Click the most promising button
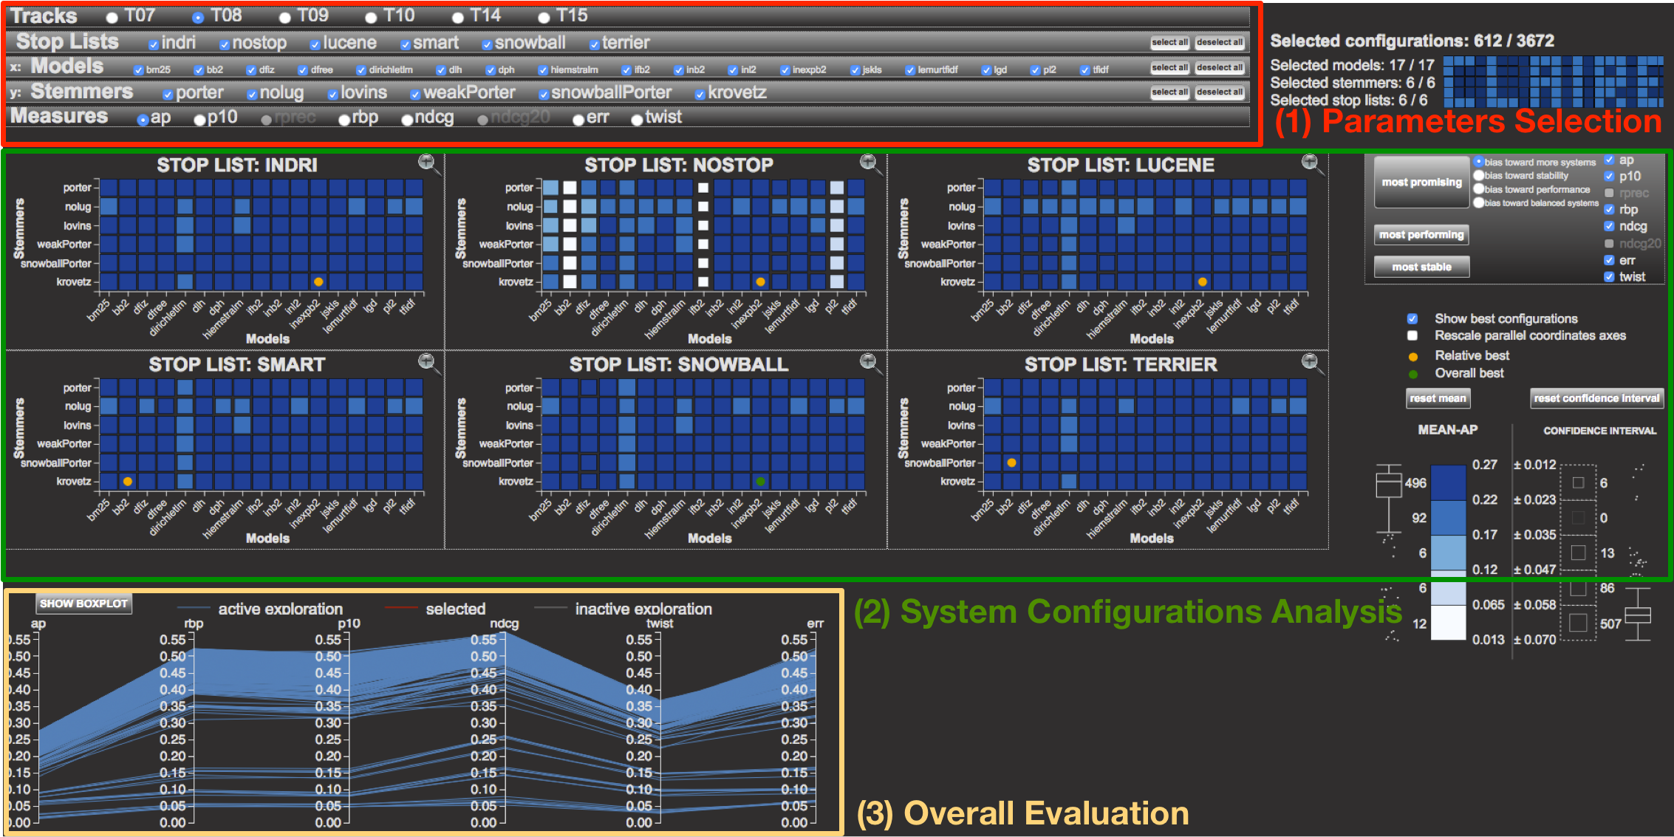The image size is (1674, 837). pos(1421,182)
